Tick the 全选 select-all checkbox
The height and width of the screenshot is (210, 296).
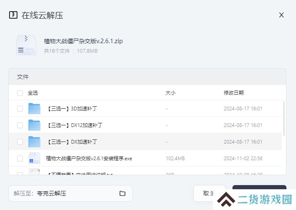click(20, 93)
